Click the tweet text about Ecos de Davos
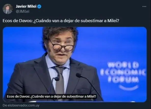Viewport: 151px width, 109px height. pos(61,21)
